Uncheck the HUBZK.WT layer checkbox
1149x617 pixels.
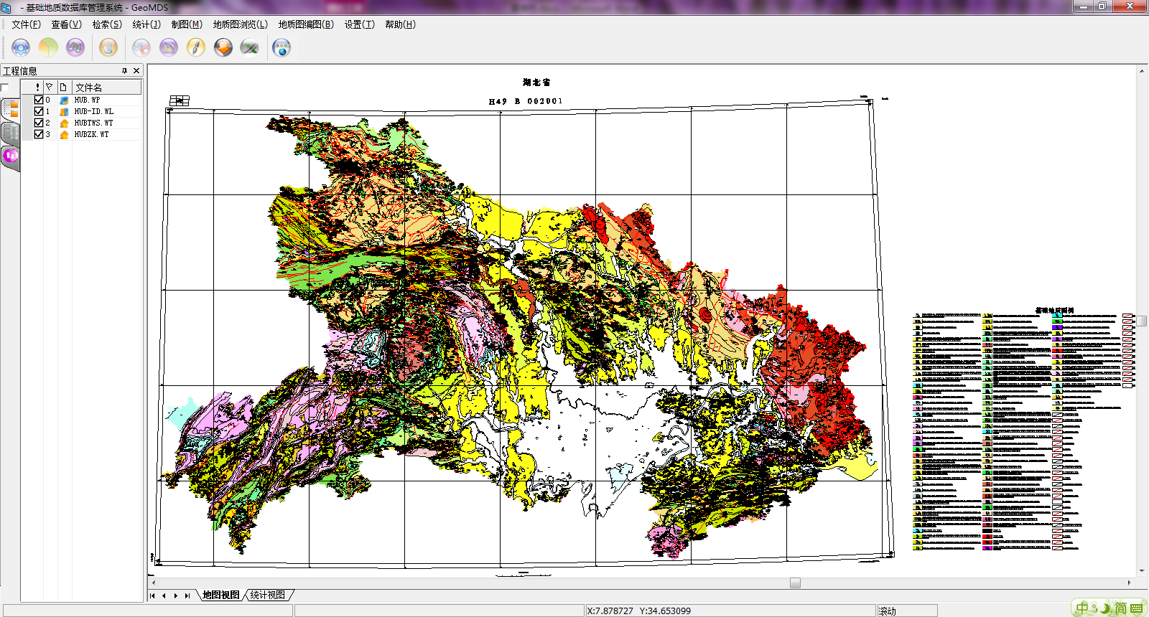point(39,135)
